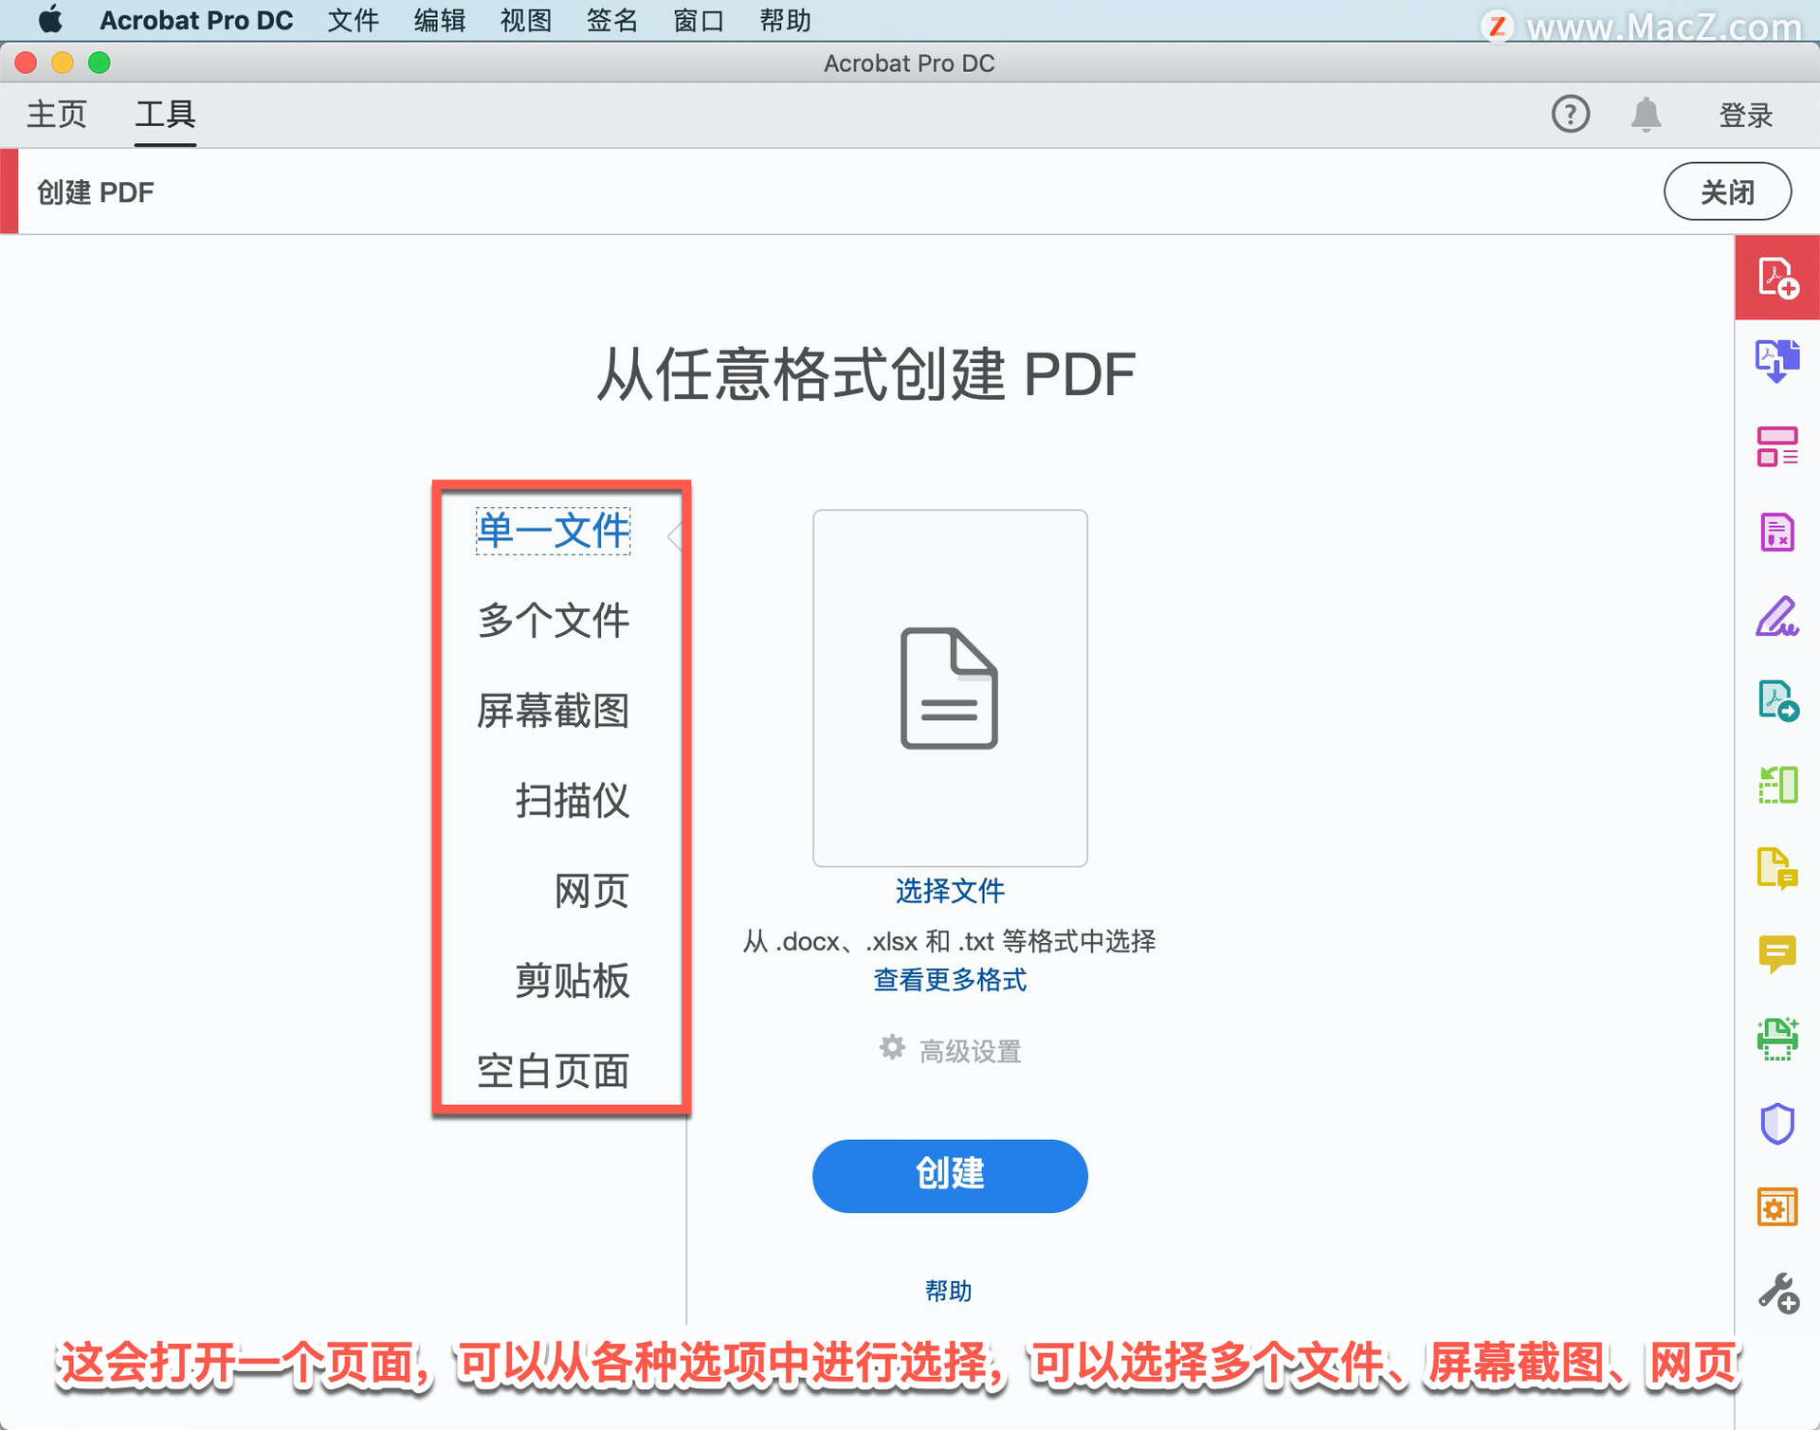This screenshot has width=1820, height=1430.
Task: Click the 查看更多格式 link
Action: click(949, 980)
